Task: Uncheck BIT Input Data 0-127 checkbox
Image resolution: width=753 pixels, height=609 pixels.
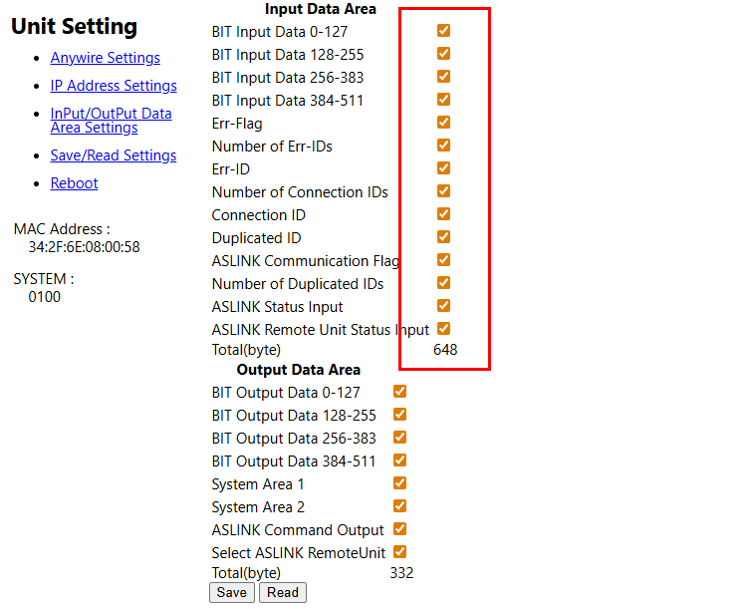Action: tap(444, 31)
